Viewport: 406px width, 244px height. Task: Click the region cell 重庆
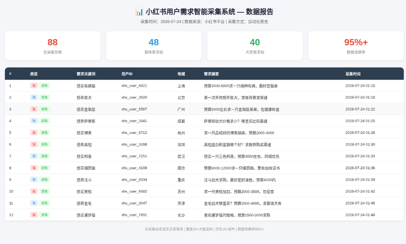[x=181, y=180]
